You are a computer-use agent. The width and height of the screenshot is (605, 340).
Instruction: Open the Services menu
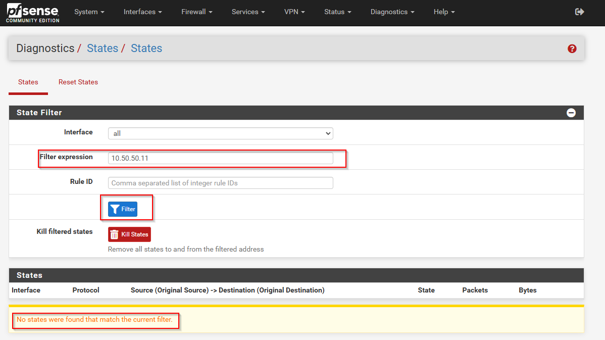pos(248,12)
